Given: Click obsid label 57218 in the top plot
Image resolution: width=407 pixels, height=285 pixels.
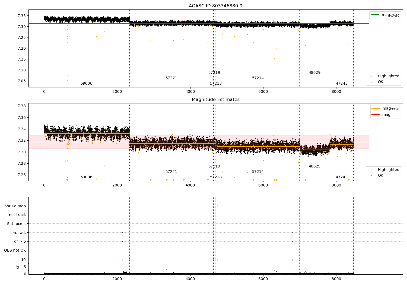Looking at the screenshot, I should (x=216, y=84).
